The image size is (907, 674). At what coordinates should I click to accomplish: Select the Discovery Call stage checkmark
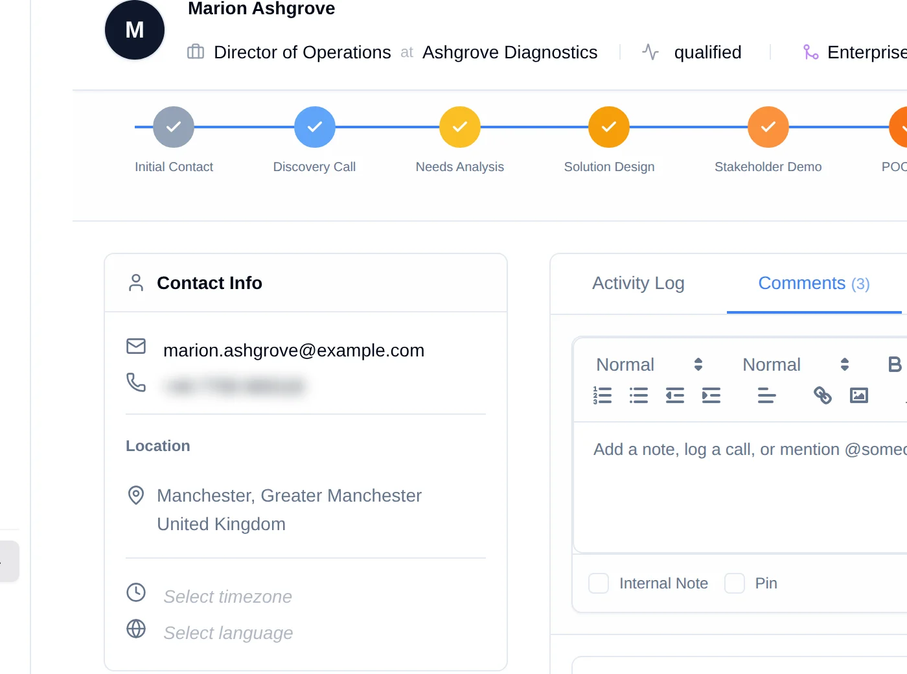click(315, 127)
